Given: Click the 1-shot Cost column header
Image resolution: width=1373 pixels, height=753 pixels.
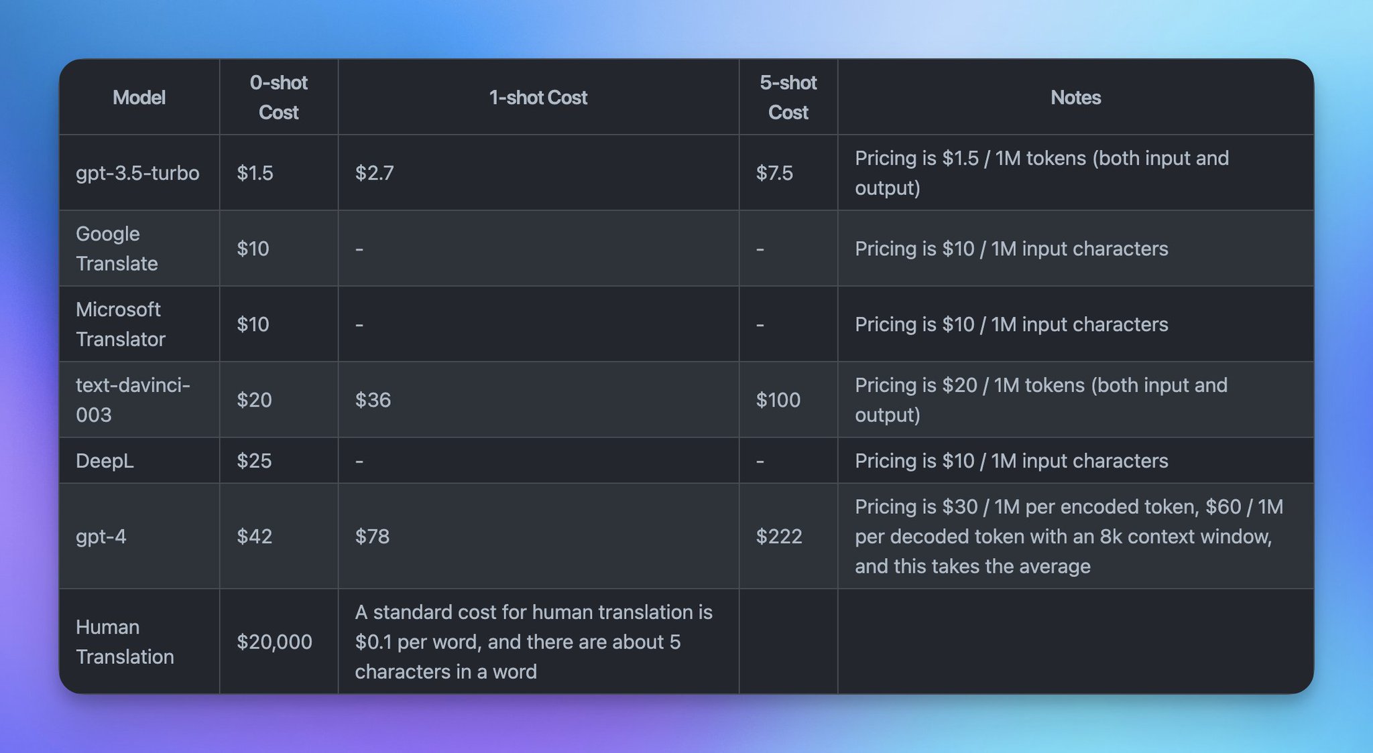Looking at the screenshot, I should [x=538, y=98].
